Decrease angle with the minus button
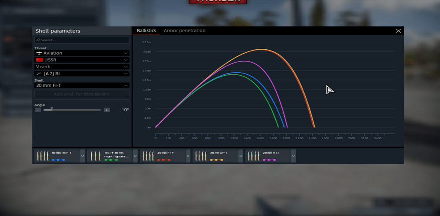440x216 pixels. [38, 110]
